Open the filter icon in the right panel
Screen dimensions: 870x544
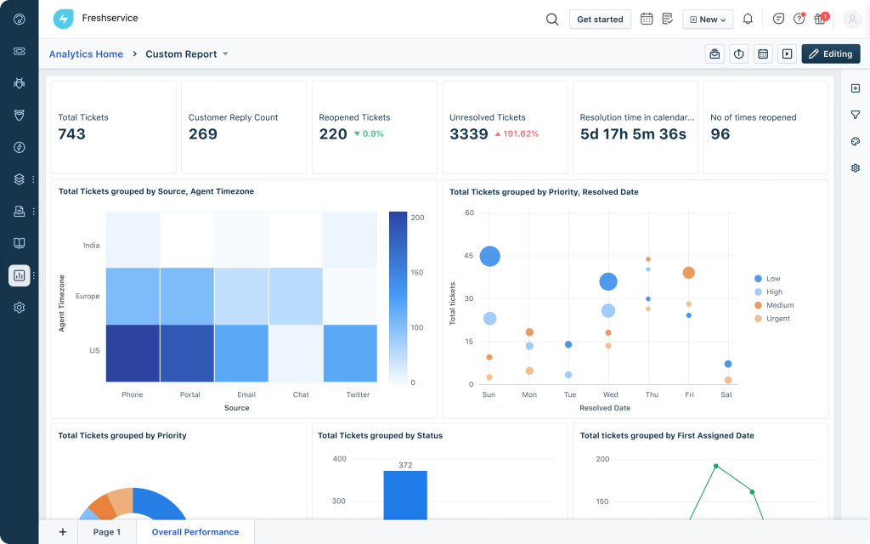point(856,115)
